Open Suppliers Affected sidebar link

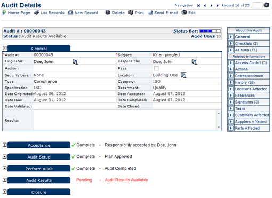click(251, 122)
